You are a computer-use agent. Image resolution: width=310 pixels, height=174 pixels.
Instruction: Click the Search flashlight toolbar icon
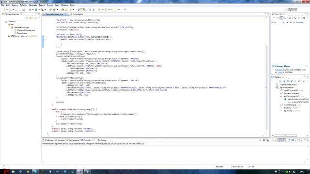tap(71, 10)
